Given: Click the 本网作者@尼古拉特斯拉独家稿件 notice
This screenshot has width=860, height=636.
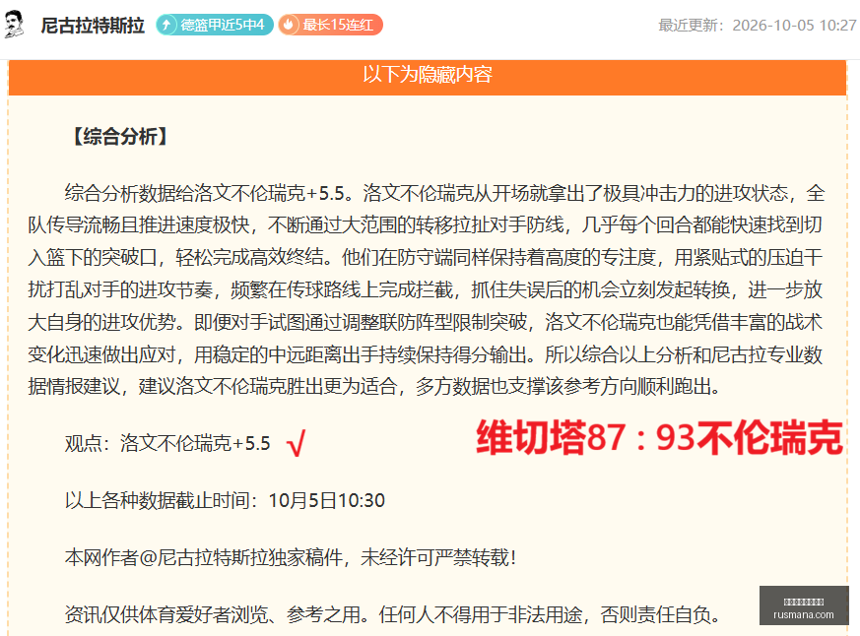Looking at the screenshot, I should click(291, 557).
